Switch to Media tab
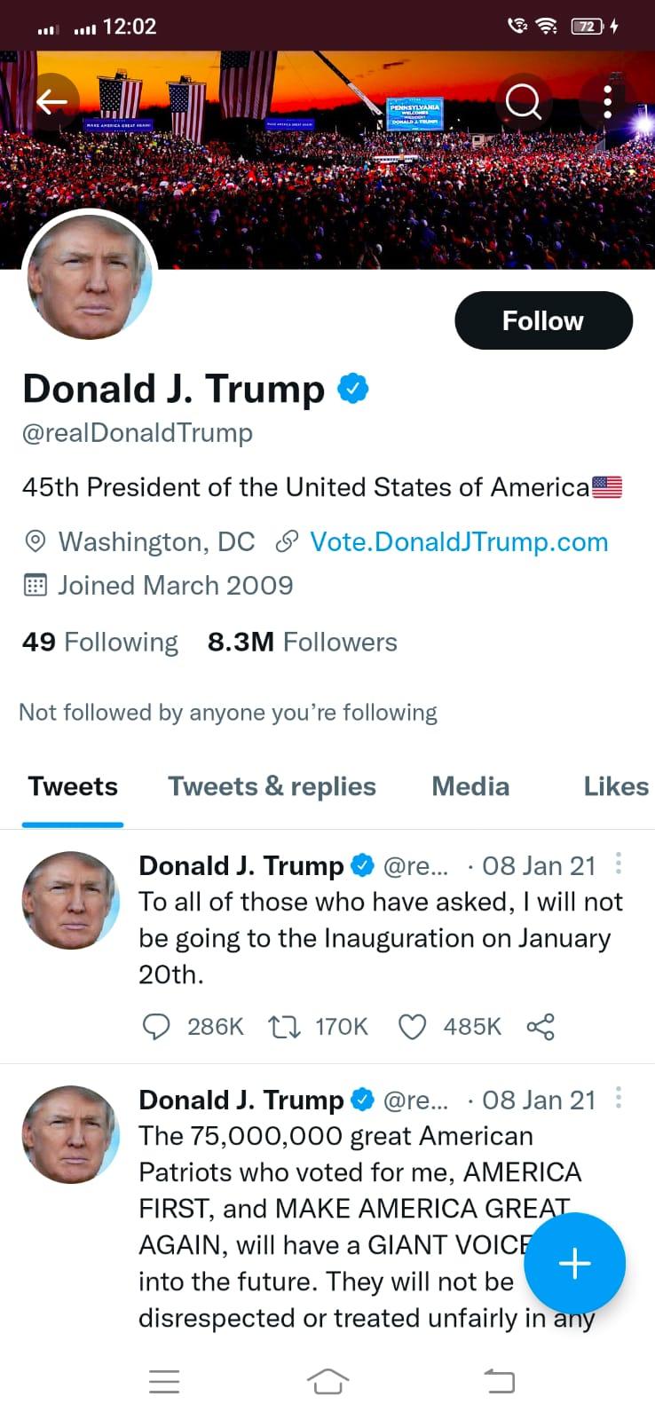 pyautogui.click(x=470, y=786)
